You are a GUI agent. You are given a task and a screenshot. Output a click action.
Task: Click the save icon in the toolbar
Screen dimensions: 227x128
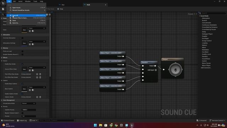click(3, 9)
